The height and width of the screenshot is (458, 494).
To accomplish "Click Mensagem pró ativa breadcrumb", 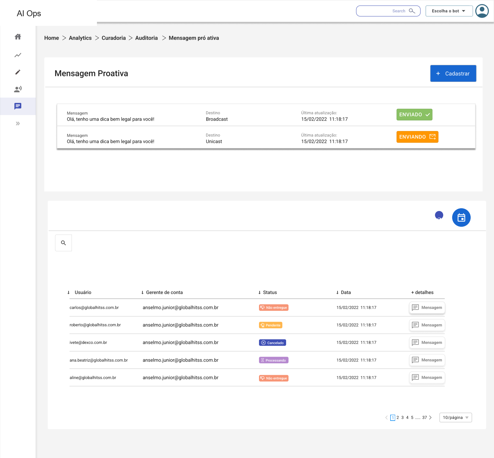I will click(194, 38).
